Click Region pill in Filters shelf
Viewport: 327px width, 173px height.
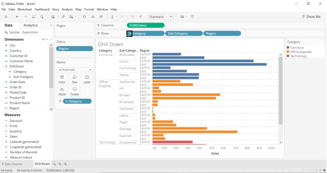coord(75,49)
